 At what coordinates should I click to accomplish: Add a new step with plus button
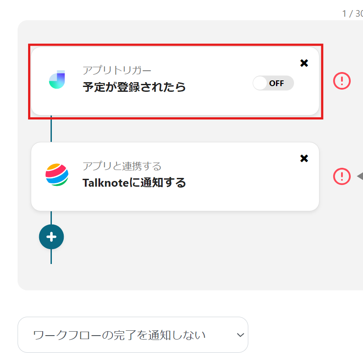[x=51, y=237]
